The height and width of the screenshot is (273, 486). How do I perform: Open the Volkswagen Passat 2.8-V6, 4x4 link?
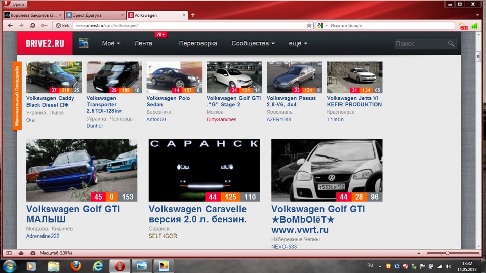tap(291, 101)
